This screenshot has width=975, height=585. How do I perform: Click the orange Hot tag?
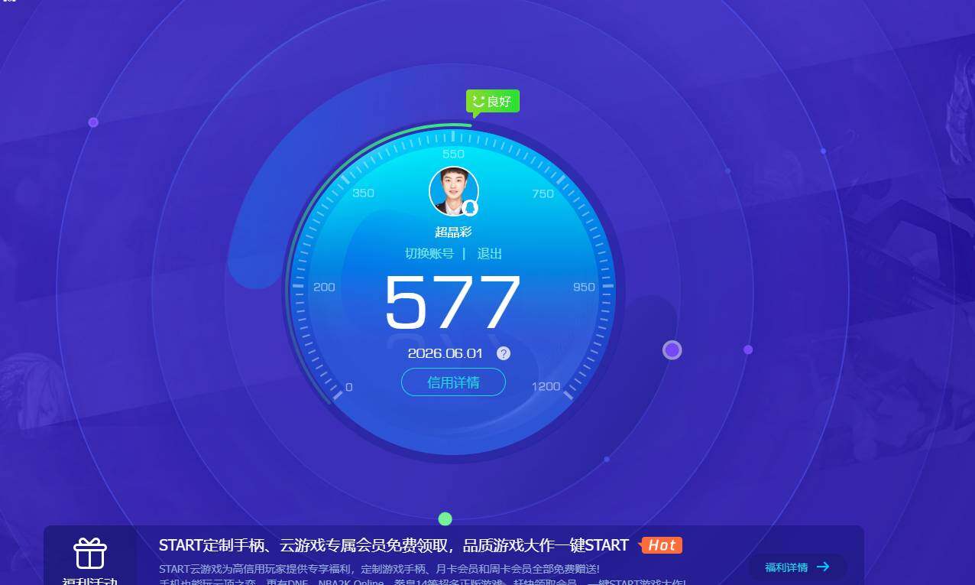pos(662,545)
